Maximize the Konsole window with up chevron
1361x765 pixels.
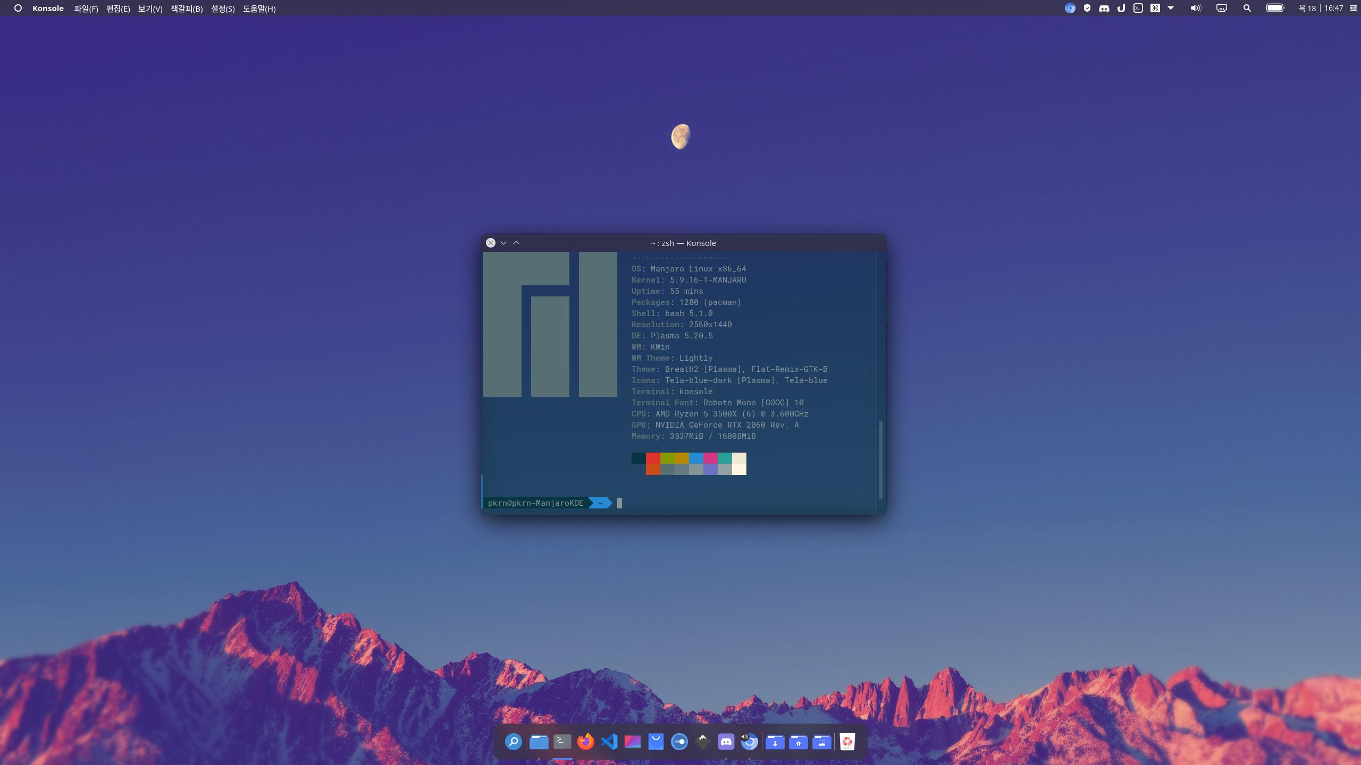[x=516, y=243]
